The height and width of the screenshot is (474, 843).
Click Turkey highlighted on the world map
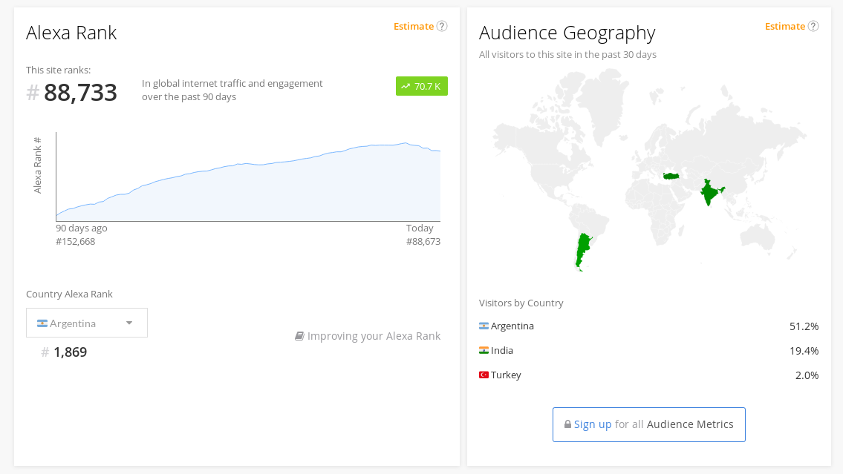(671, 176)
